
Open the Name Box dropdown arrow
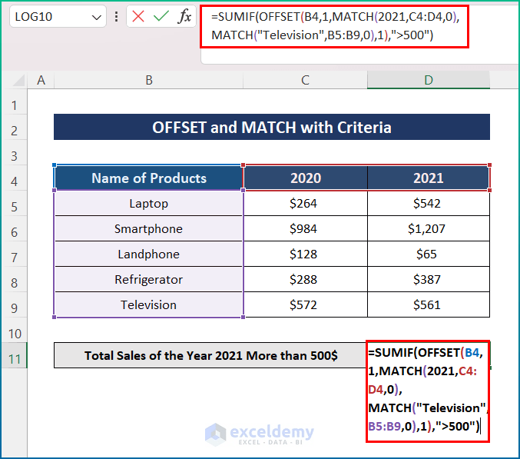click(97, 17)
